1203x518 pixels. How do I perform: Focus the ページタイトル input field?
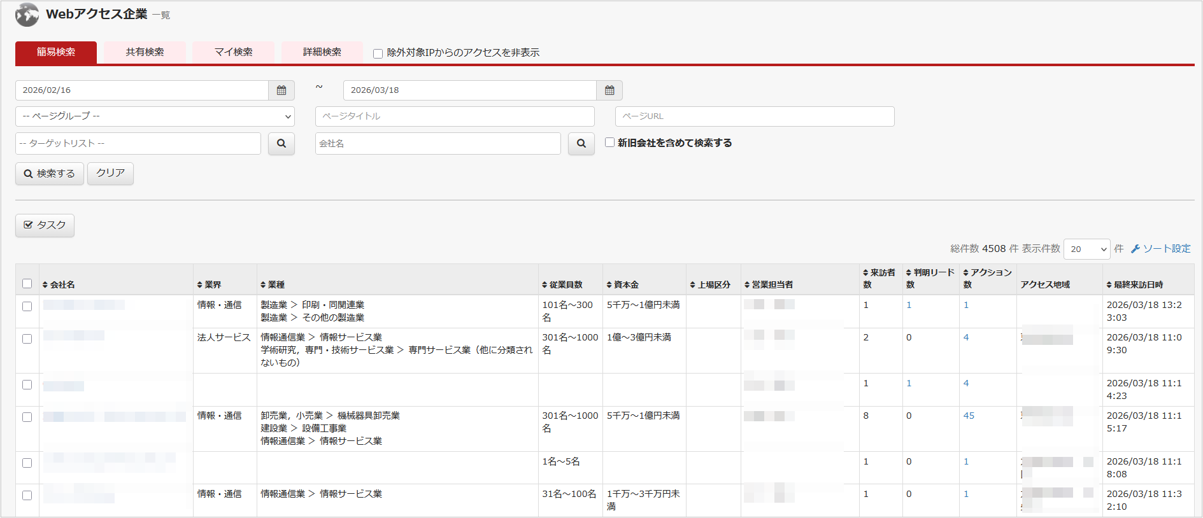point(455,116)
